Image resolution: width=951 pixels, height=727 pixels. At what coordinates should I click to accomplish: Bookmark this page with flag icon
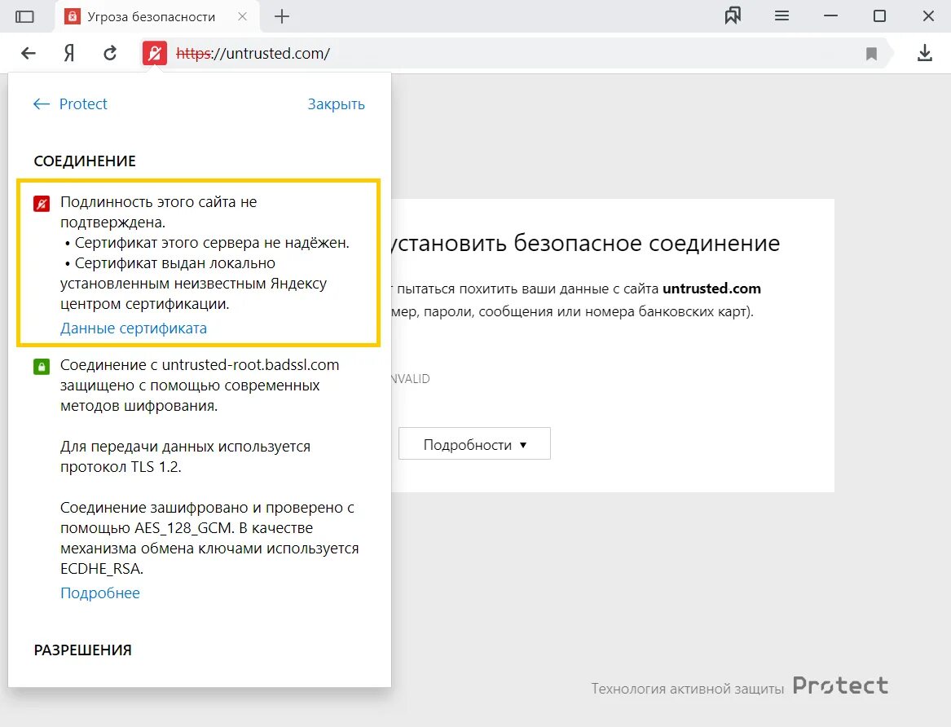click(x=872, y=54)
